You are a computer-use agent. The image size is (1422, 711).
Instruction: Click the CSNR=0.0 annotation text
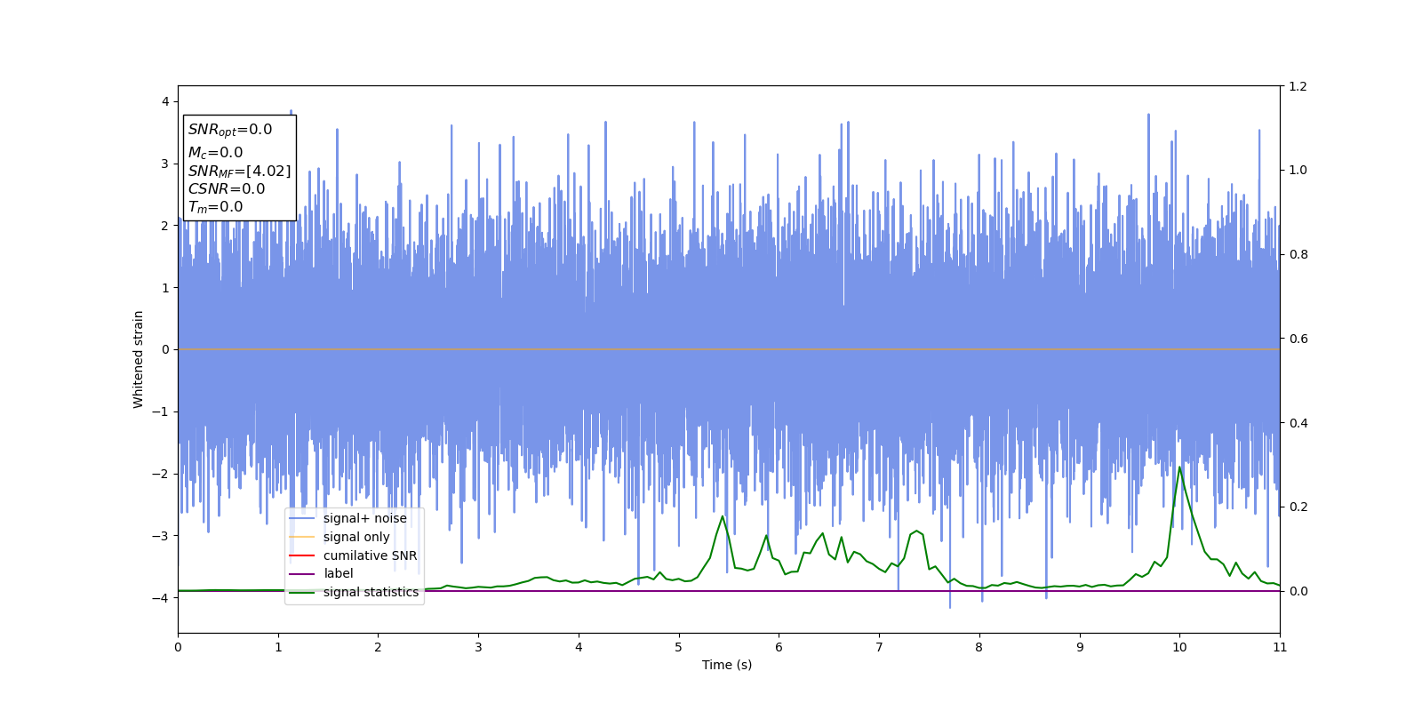click(227, 188)
